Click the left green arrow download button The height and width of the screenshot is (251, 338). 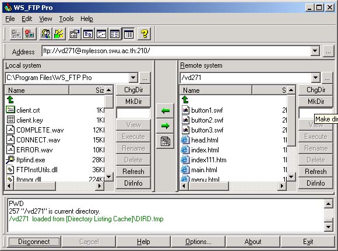point(165,111)
